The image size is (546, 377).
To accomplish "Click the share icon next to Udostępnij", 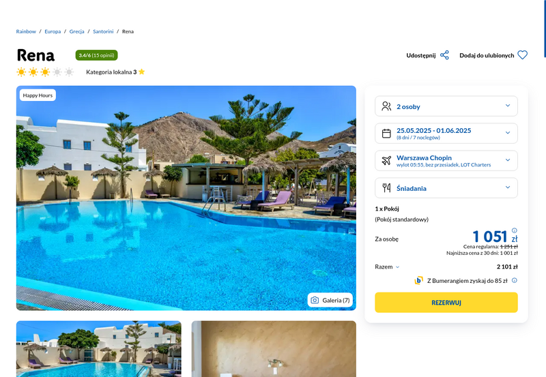I will click(444, 55).
